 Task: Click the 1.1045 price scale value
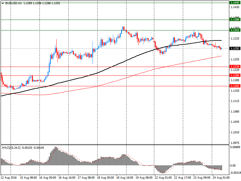pyautogui.click(x=235, y=122)
